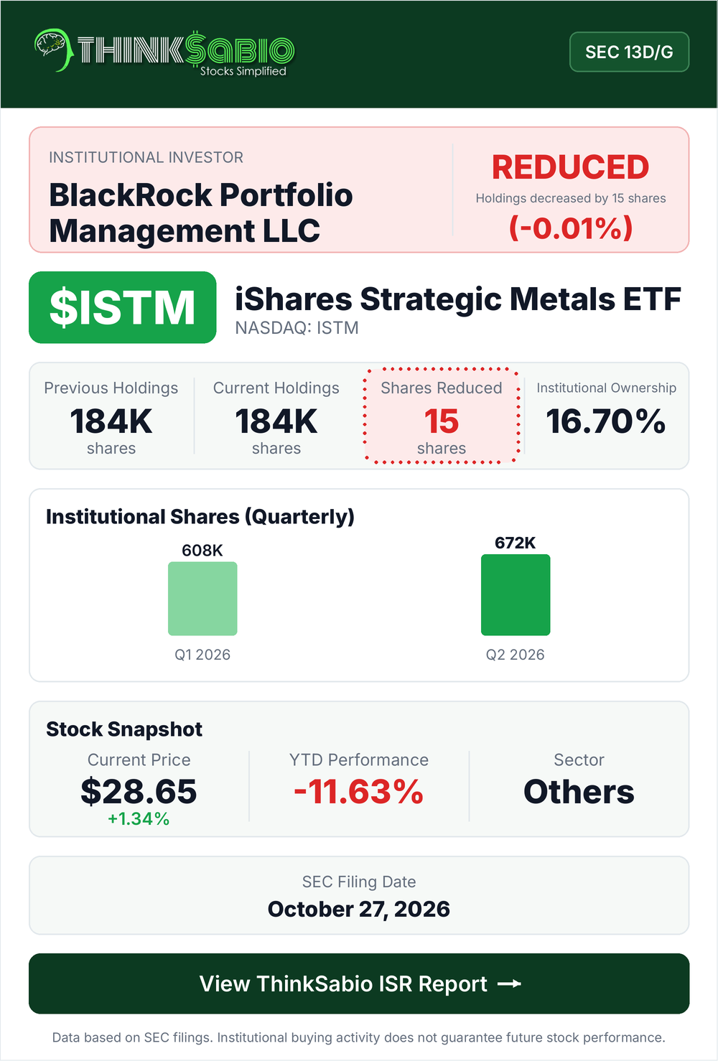718x1061 pixels.
Task: Click the BlackRock Portfolio Management LLC name
Action: coord(201,212)
